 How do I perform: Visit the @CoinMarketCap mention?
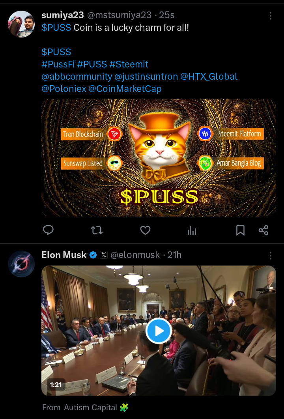click(x=125, y=89)
